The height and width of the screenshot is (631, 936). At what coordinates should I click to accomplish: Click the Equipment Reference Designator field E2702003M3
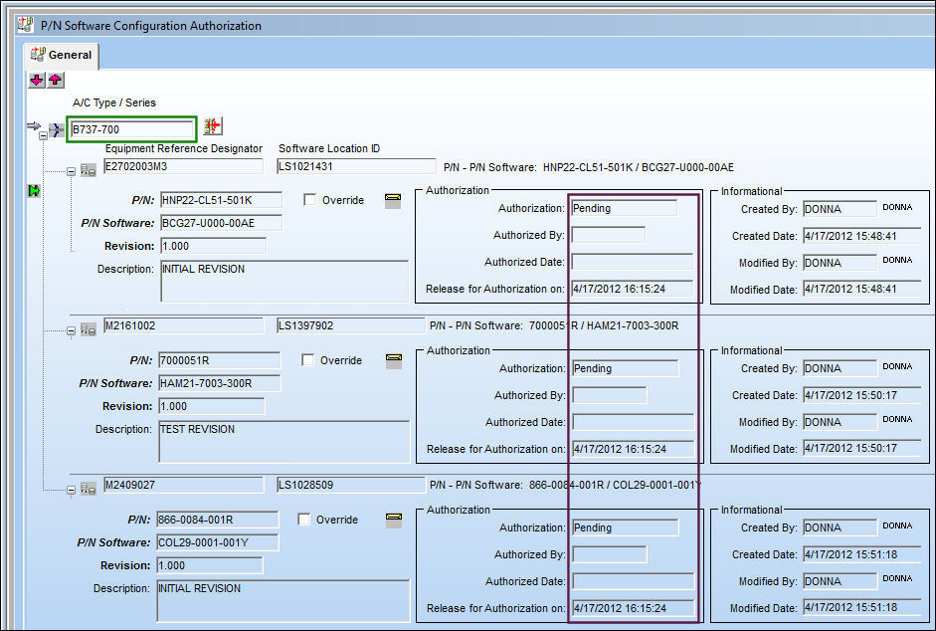pos(183,167)
